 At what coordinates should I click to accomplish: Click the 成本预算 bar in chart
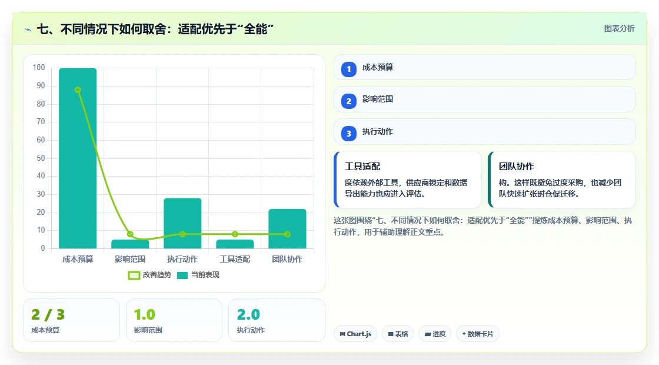78,158
